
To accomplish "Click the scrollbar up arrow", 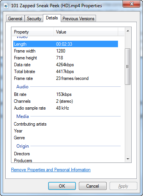I will (128, 31).
